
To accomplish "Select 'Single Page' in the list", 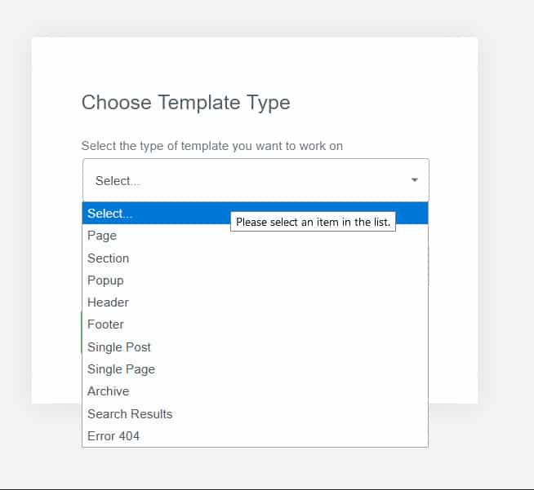I will coord(121,369).
